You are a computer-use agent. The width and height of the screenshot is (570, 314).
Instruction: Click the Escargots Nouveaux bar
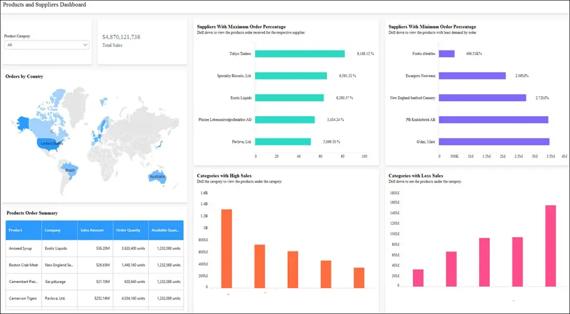[472, 76]
